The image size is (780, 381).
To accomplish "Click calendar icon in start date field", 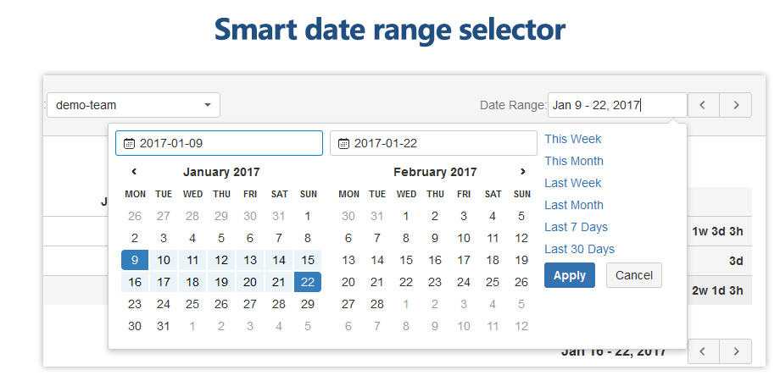I will coord(129,143).
